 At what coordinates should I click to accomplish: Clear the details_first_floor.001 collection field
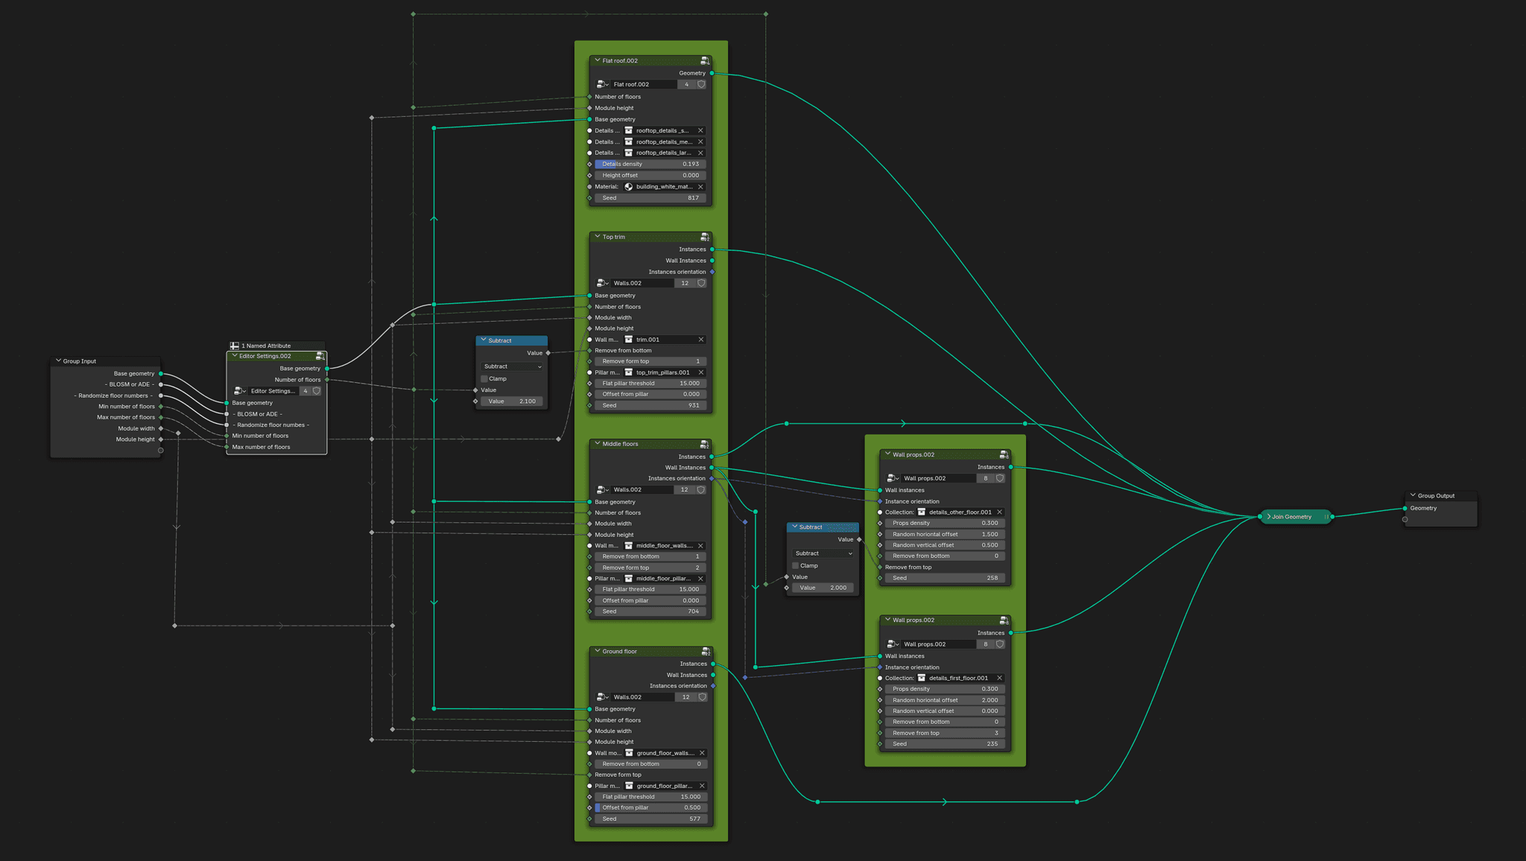pos(999,678)
